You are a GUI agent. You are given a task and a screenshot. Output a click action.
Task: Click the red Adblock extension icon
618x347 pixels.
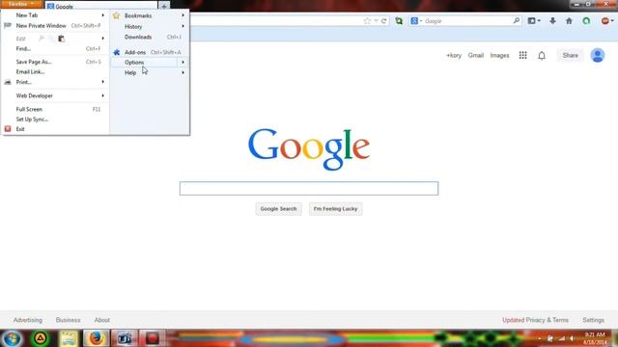coord(605,21)
